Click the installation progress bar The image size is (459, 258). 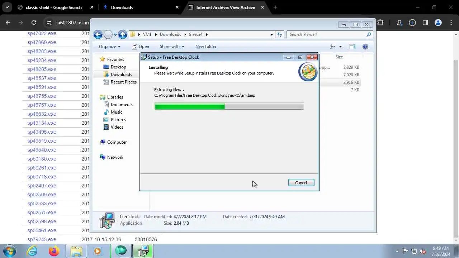point(229,106)
